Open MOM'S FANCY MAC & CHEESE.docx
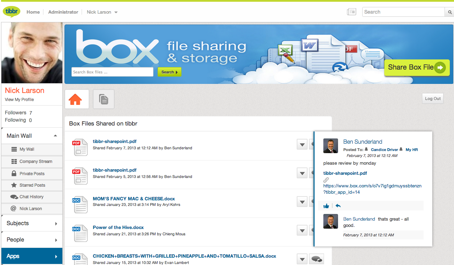 click(x=134, y=199)
